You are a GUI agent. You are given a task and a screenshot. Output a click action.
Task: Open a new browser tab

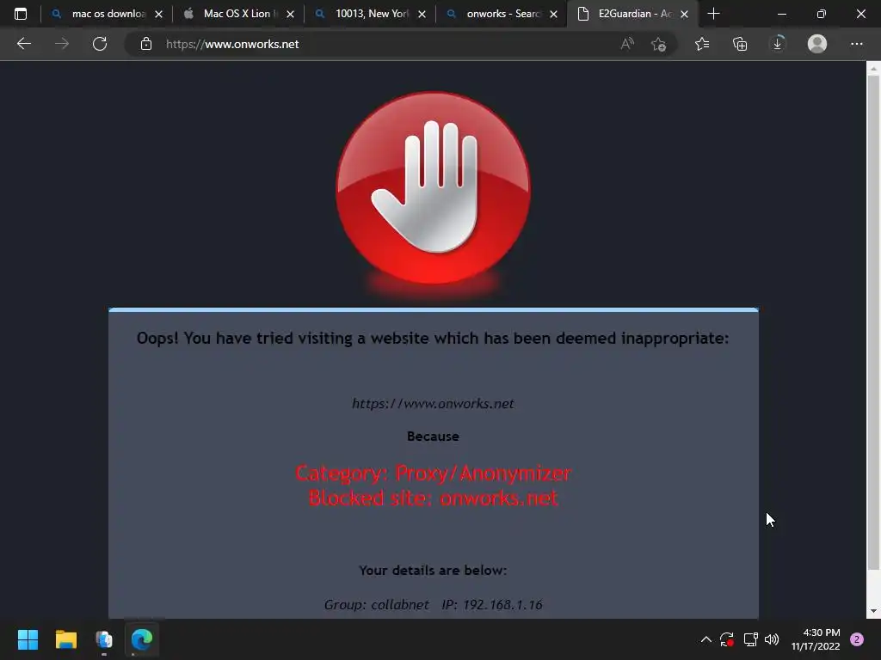click(x=713, y=14)
